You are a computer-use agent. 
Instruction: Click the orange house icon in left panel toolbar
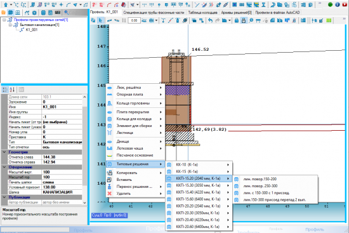4,13
